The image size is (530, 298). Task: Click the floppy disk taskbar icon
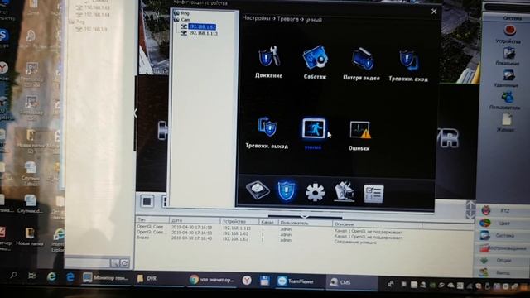[264, 281]
